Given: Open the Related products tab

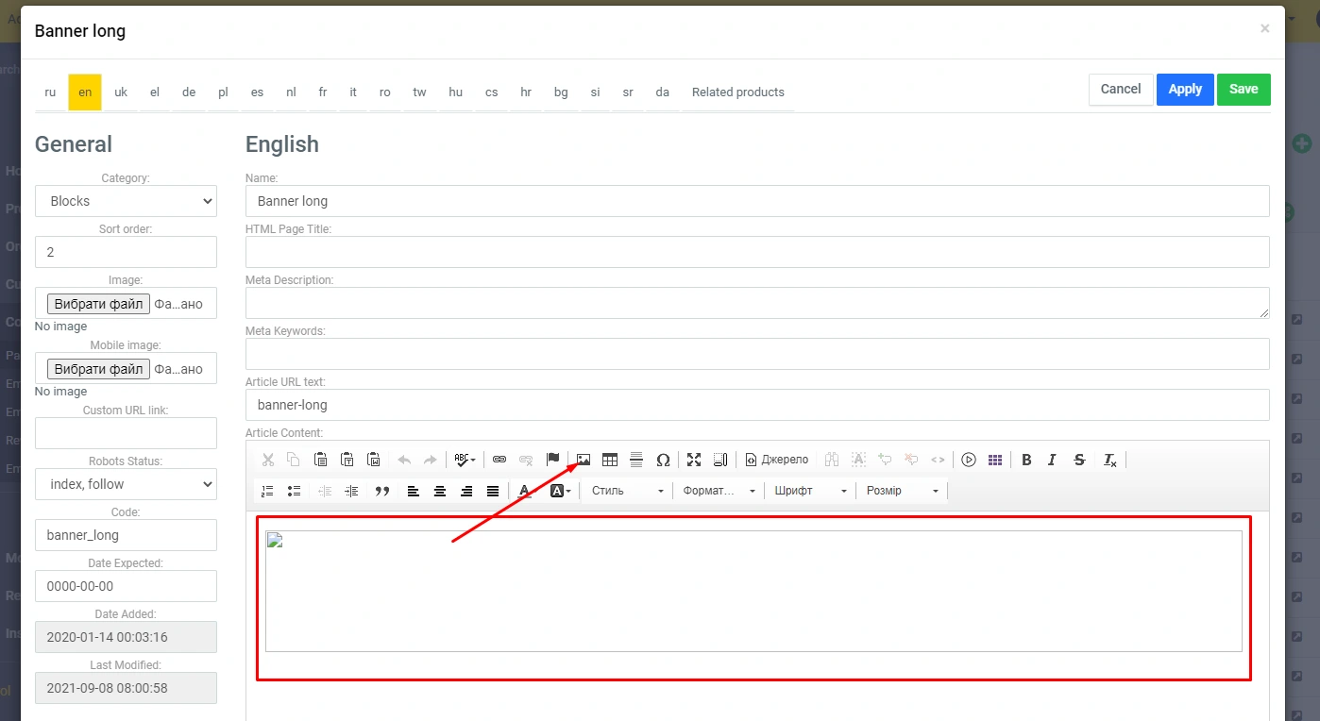Looking at the screenshot, I should click(x=737, y=92).
